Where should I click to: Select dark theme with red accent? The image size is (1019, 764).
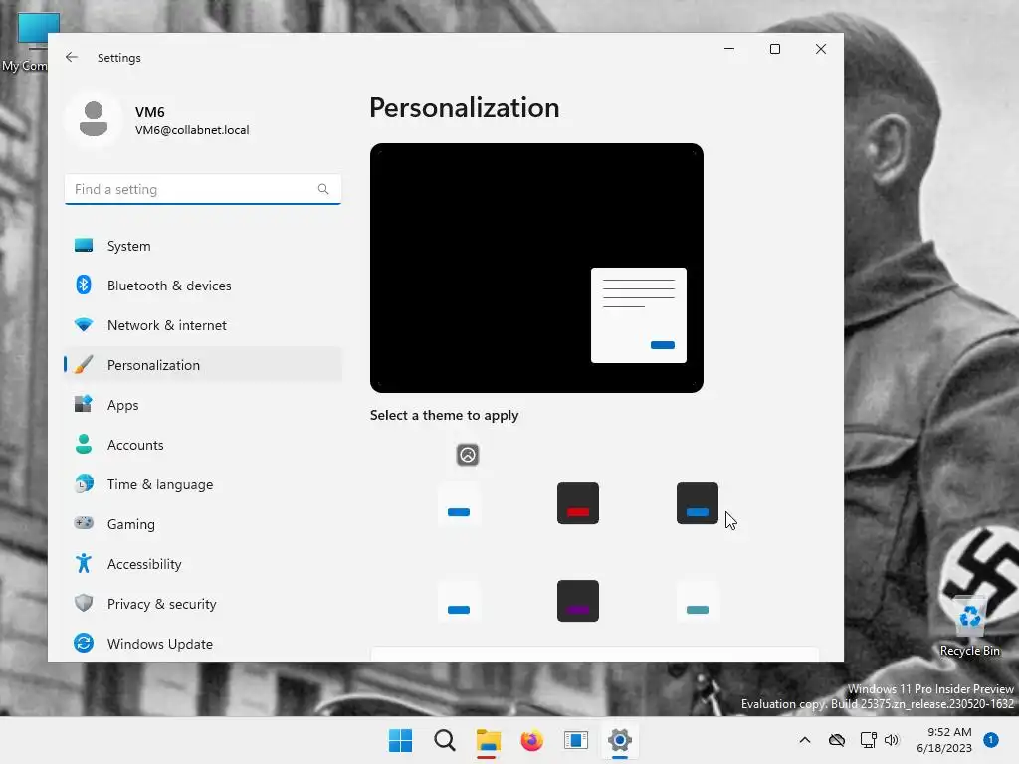578,503
